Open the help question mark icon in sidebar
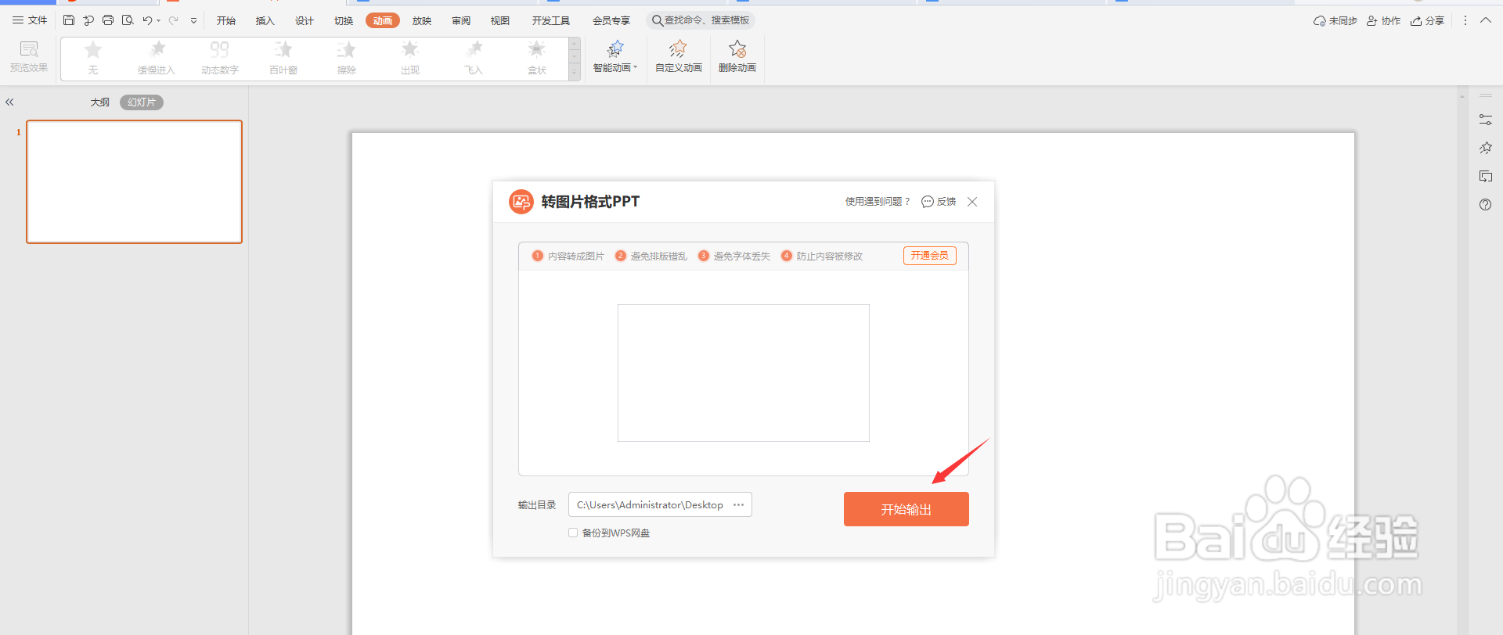Viewport: 1503px width, 635px height. tap(1486, 205)
